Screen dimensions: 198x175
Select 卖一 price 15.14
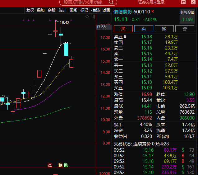coord(146,59)
